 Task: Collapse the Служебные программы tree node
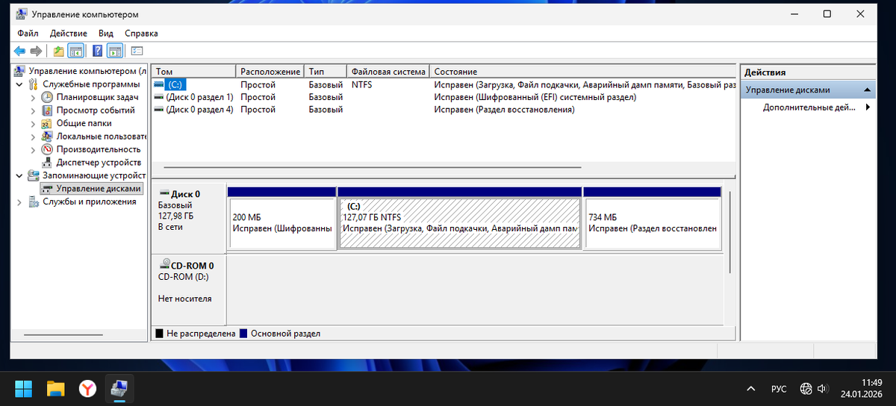point(19,84)
